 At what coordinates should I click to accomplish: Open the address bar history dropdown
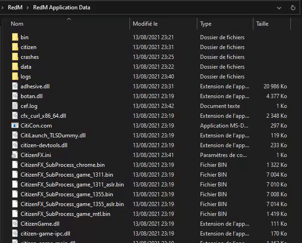coord(279,8)
